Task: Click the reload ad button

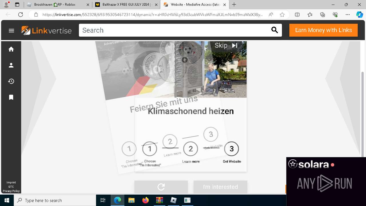Action: [x=161, y=187]
